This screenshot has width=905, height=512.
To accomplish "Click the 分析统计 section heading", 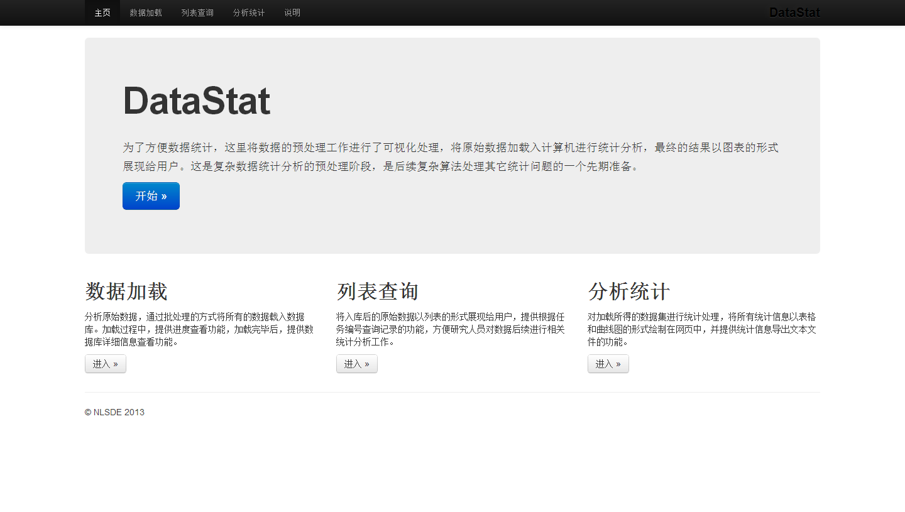I will (x=629, y=291).
